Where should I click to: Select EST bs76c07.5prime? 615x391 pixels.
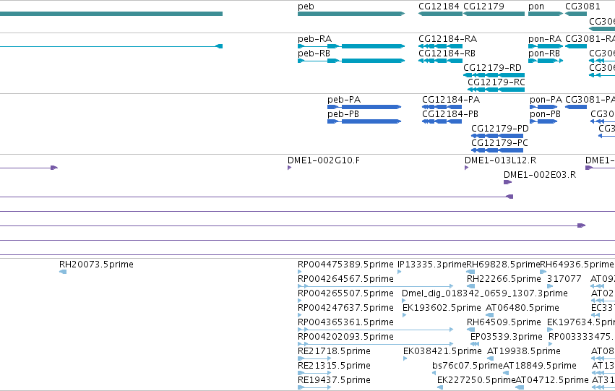tap(435, 373)
